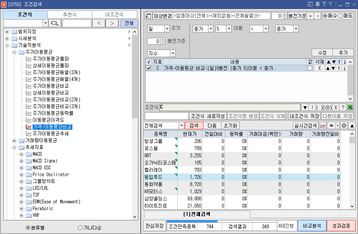358x234 pixels.
Task: Click the exclamation (!) condition operator icon
Action: (x=313, y=108)
